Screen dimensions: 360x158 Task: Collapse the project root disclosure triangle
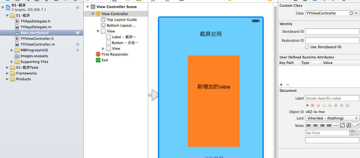click(x=3, y=7)
